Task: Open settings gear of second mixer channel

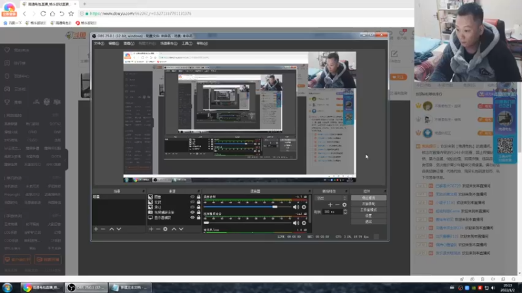Action: point(303,223)
